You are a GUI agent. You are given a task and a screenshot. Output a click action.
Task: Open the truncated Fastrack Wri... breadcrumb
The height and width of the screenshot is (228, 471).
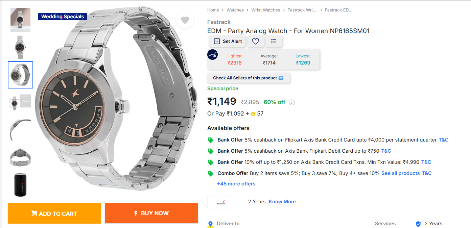point(302,10)
